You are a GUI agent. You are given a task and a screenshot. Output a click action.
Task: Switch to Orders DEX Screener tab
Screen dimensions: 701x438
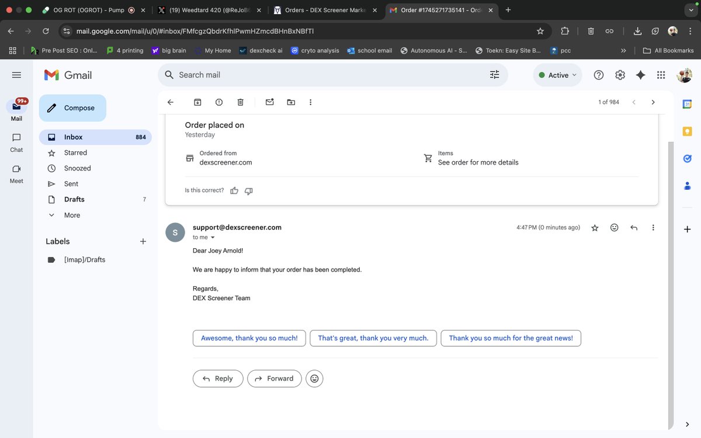325,10
